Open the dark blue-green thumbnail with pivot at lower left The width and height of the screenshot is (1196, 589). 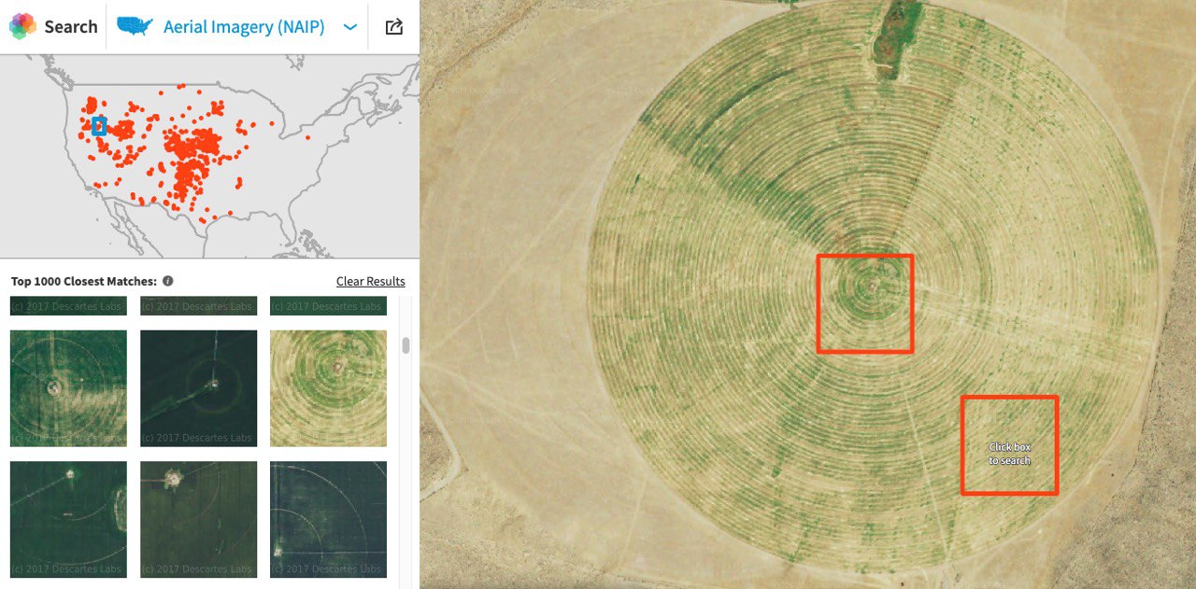(328, 519)
